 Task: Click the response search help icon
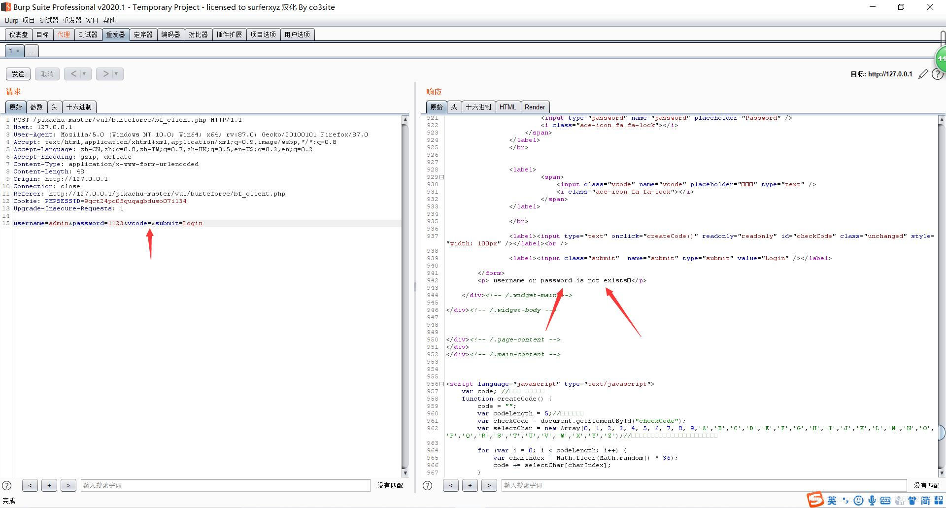click(x=428, y=485)
